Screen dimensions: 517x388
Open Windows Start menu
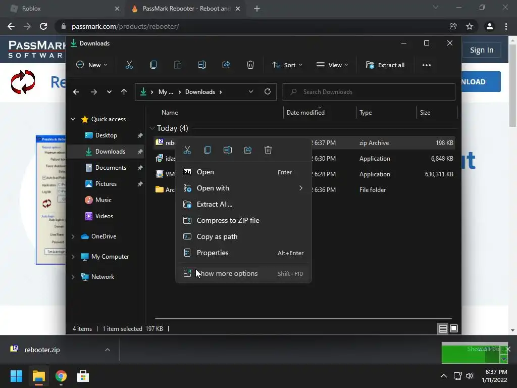pos(16,376)
